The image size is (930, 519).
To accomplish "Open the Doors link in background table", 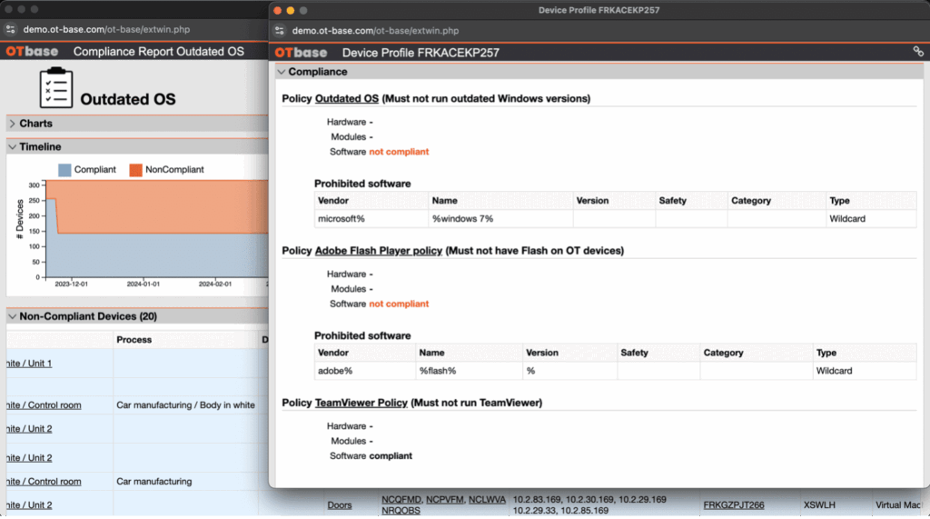I will pos(340,504).
